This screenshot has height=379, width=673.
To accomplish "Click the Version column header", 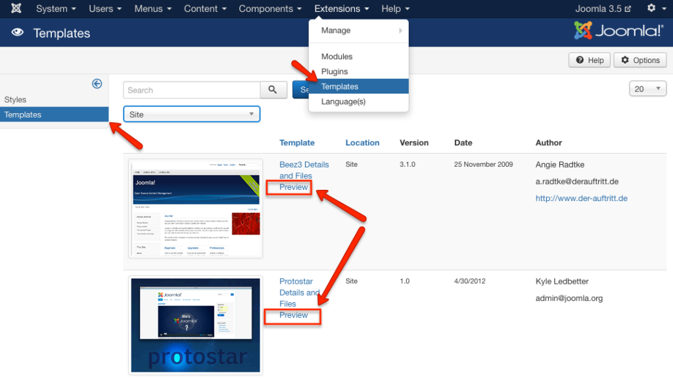I will click(414, 143).
